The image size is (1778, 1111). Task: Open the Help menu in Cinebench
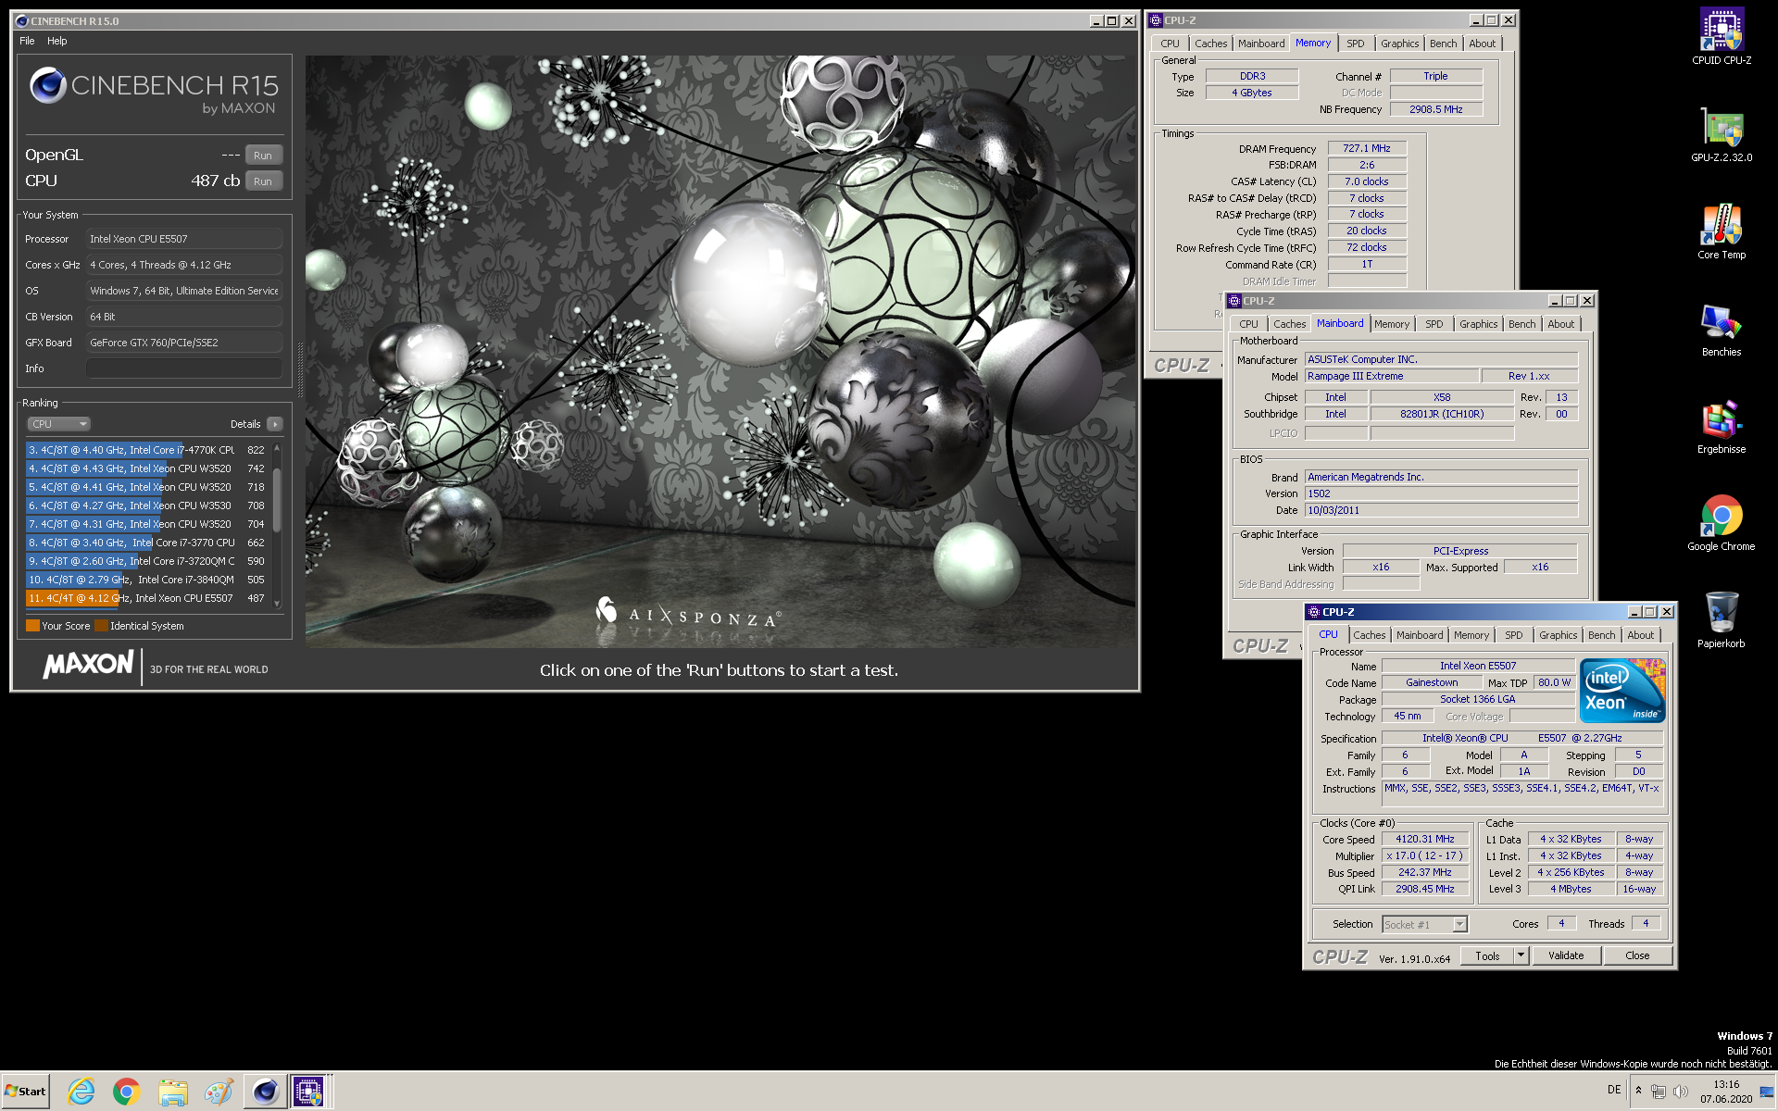click(57, 41)
